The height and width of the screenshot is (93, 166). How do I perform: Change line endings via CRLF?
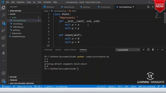(x=126, y=87)
